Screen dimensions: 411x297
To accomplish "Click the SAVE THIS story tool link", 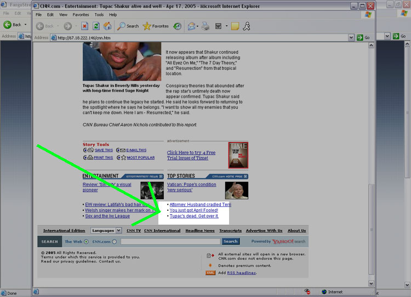I will (x=104, y=150).
